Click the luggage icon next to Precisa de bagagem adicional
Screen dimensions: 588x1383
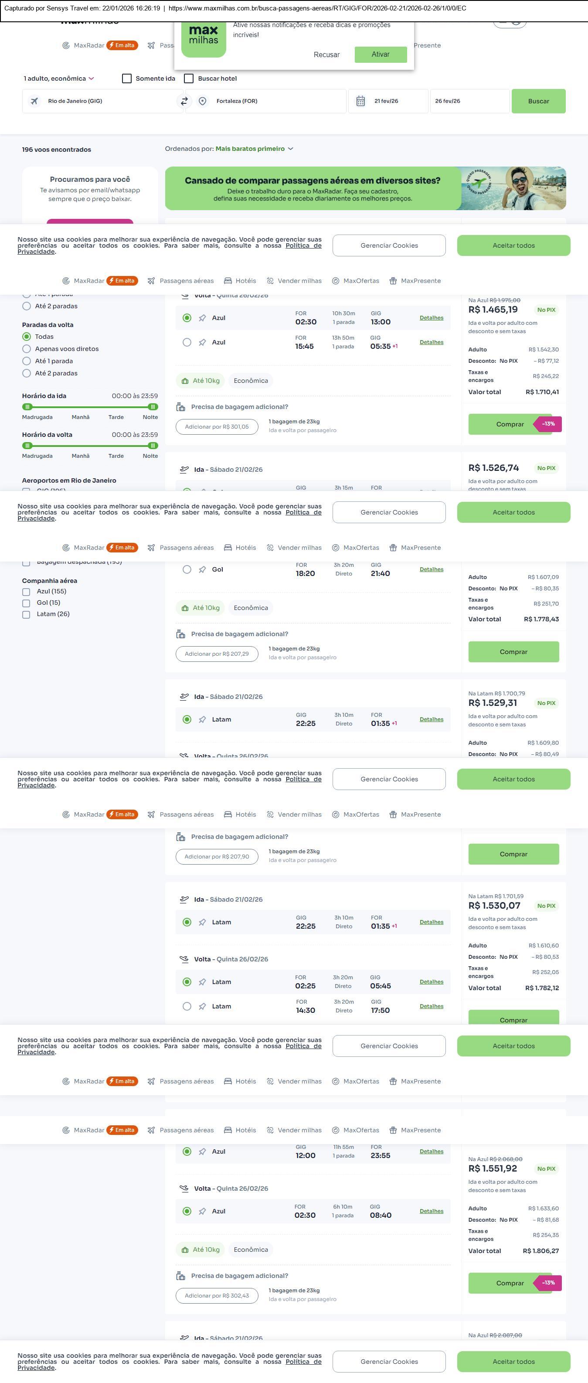[x=181, y=407]
